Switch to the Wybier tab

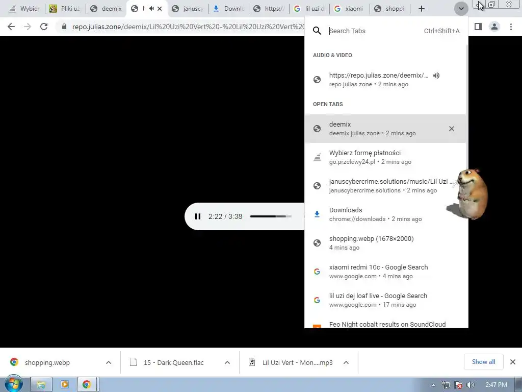pos(24,9)
